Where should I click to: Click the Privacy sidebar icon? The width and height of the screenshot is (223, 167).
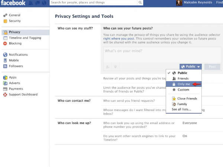coord(5,32)
